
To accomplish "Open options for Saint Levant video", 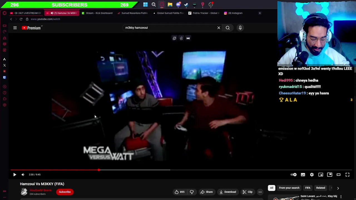I will point(341,197).
